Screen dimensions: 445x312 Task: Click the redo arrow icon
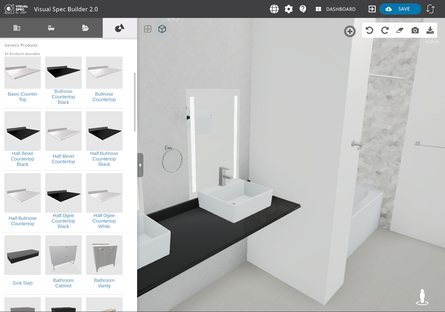385,30
